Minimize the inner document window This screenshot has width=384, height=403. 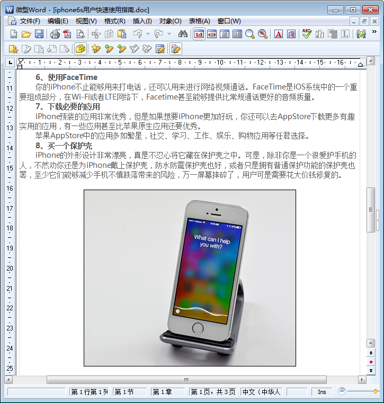354,21
